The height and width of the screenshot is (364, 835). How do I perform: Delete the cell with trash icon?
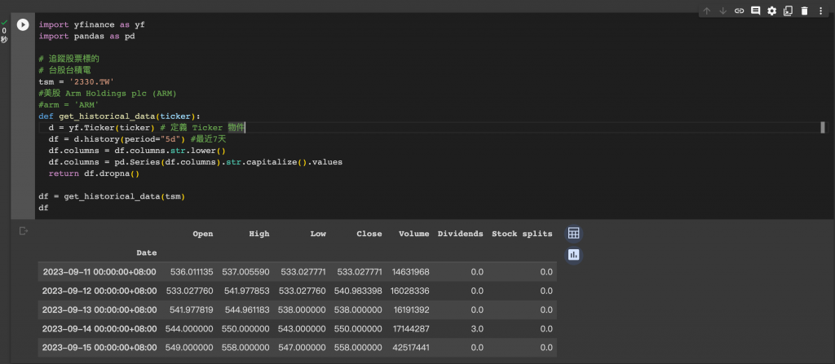click(x=804, y=11)
